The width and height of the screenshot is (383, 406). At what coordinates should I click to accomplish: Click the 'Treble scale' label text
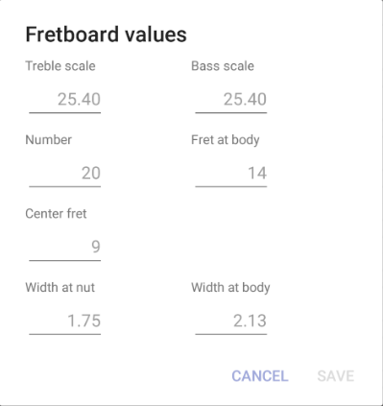coord(60,66)
